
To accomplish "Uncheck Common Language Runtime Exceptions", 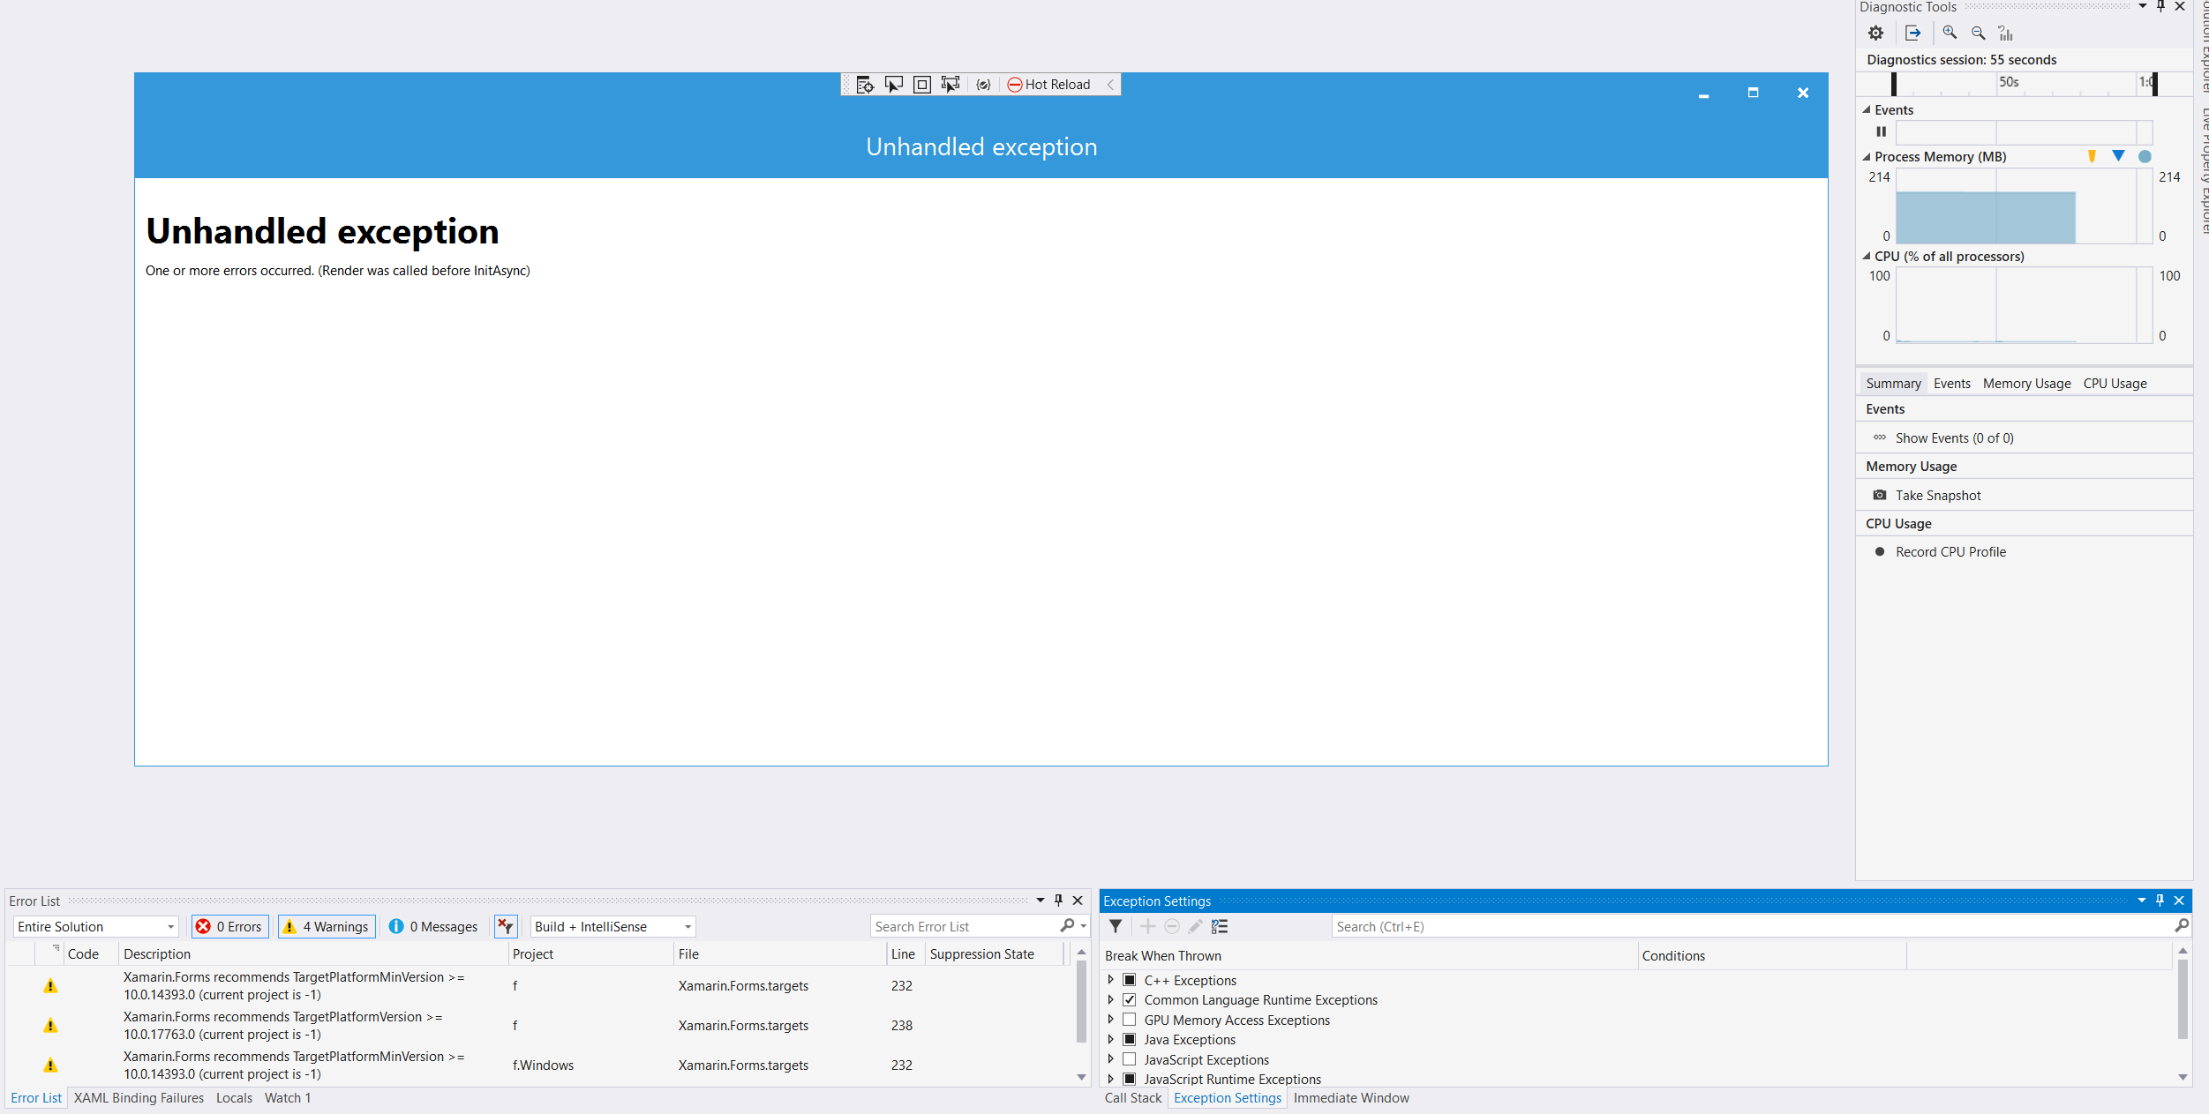I will (1130, 999).
